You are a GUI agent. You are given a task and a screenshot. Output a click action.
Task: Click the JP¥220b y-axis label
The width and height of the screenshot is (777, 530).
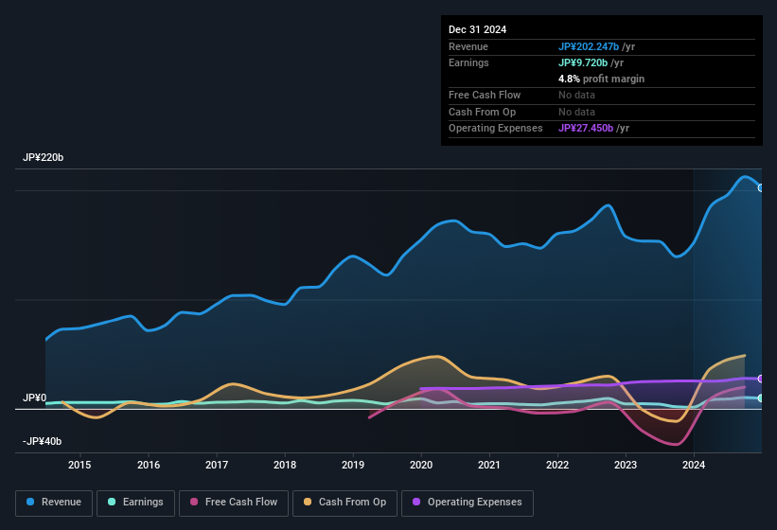44,157
